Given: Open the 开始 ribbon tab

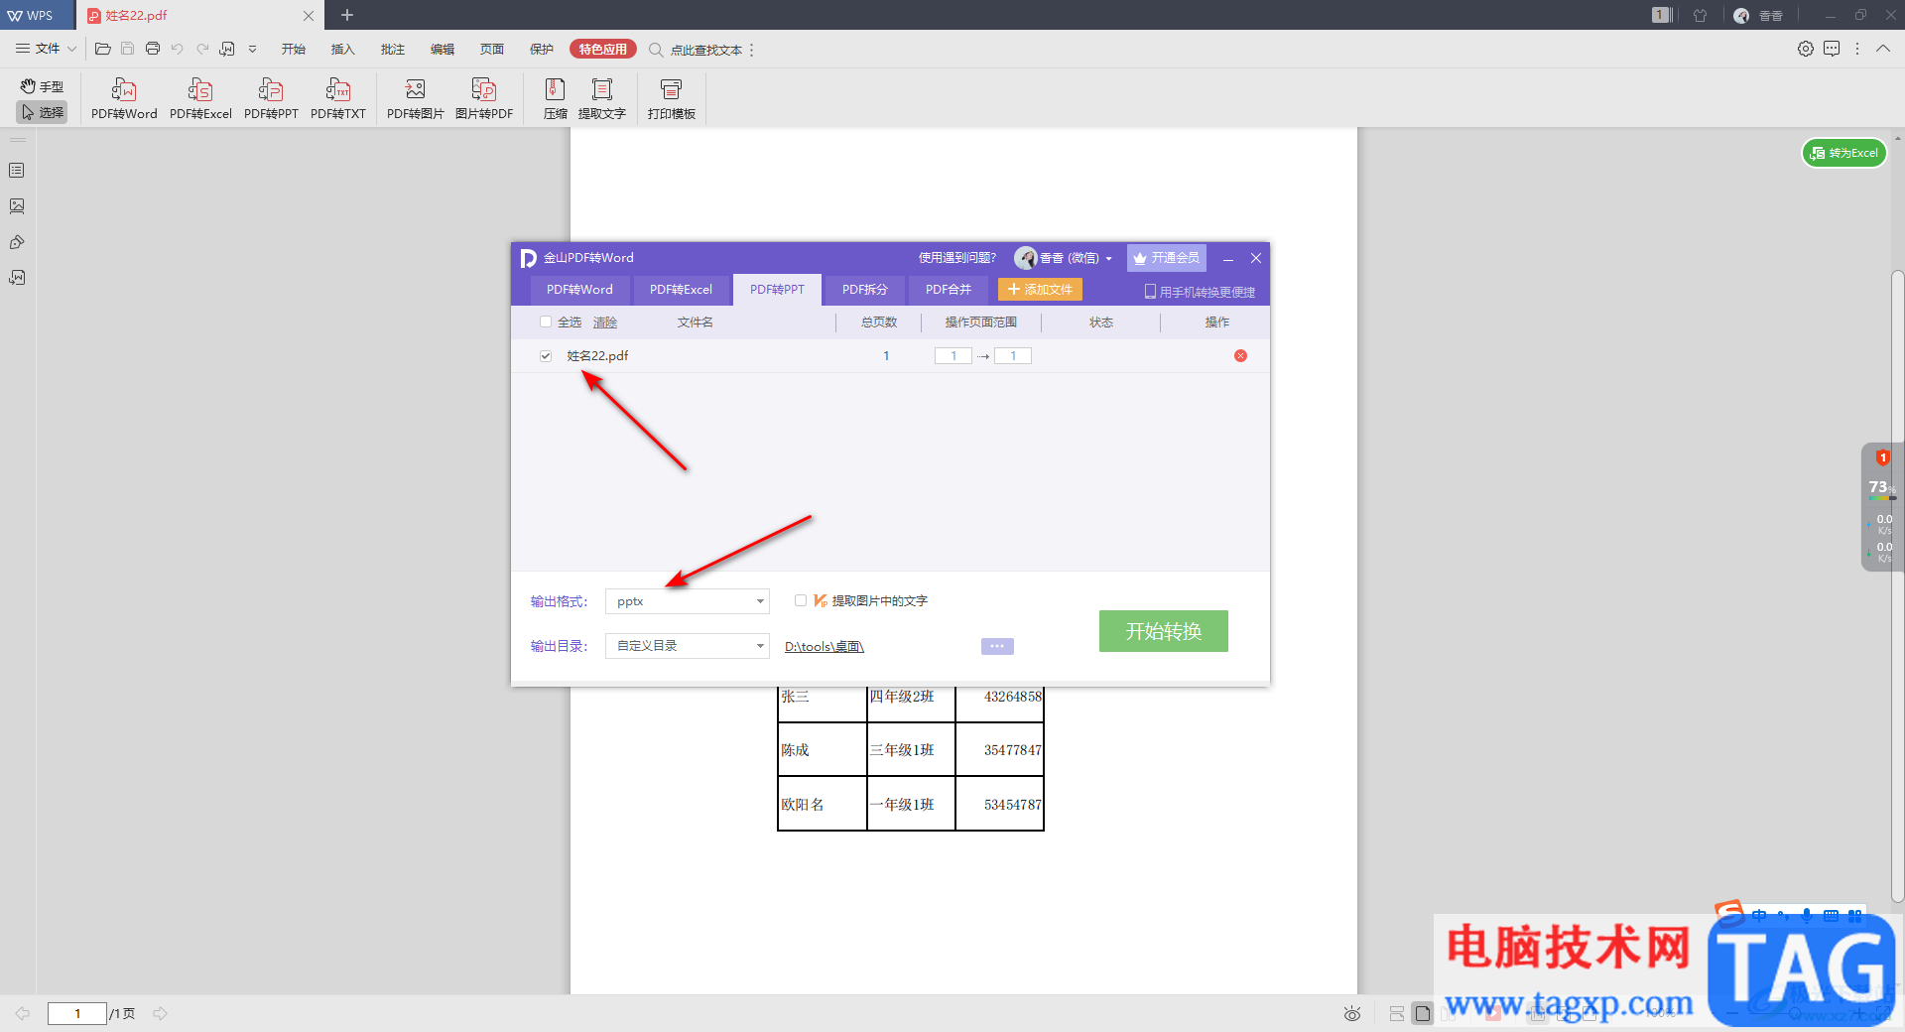Looking at the screenshot, I should click(x=293, y=49).
